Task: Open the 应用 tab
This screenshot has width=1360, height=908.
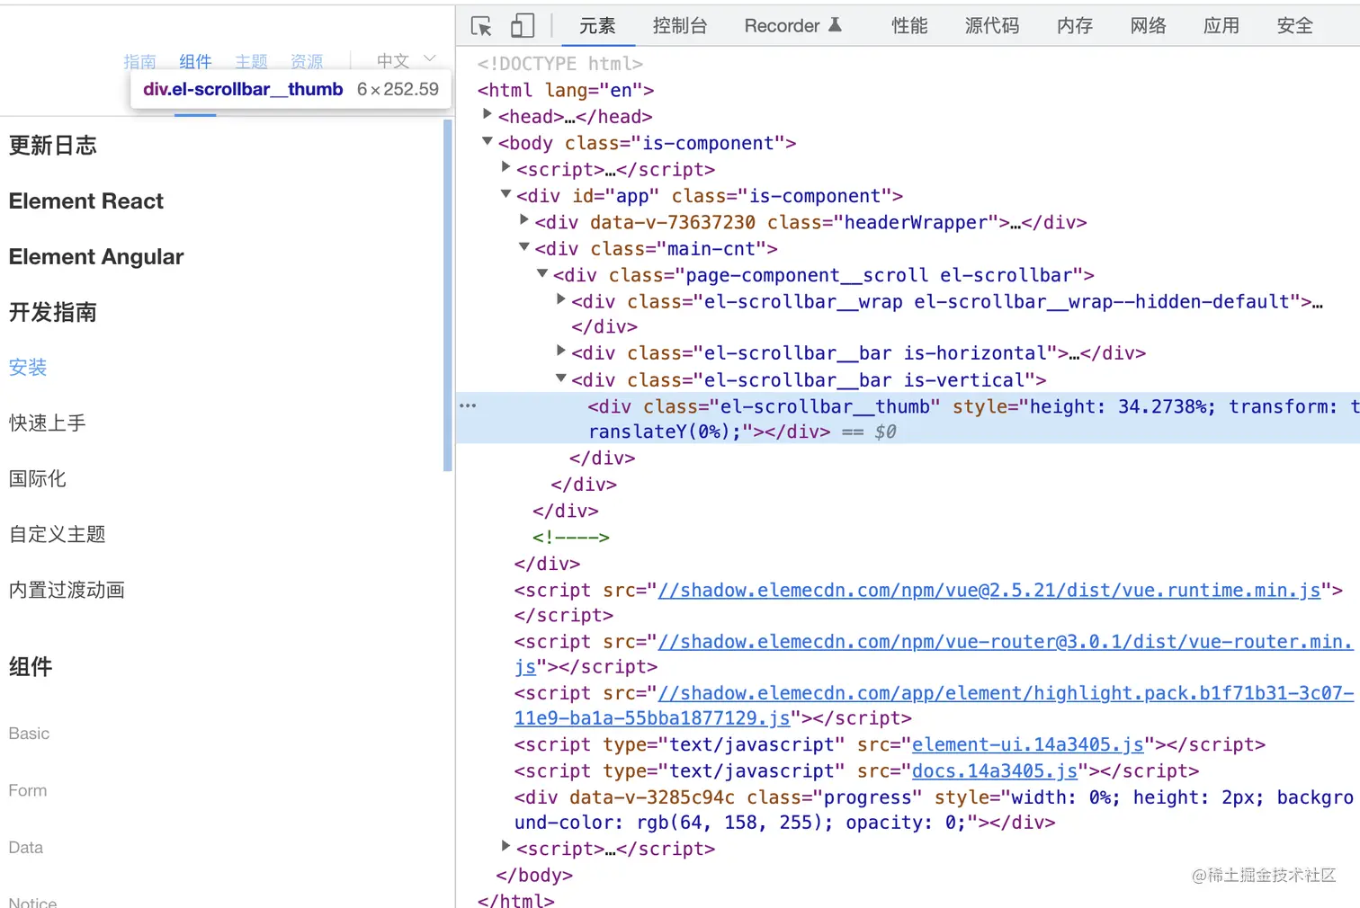Action: click(1221, 26)
